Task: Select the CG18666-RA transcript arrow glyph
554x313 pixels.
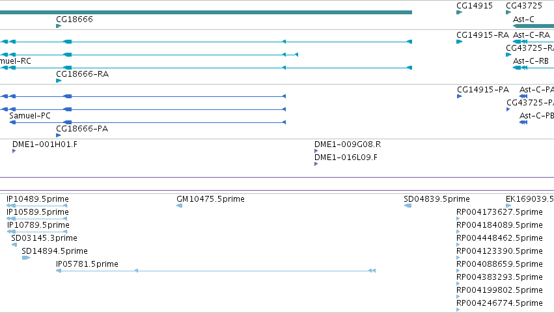Action: [59, 81]
